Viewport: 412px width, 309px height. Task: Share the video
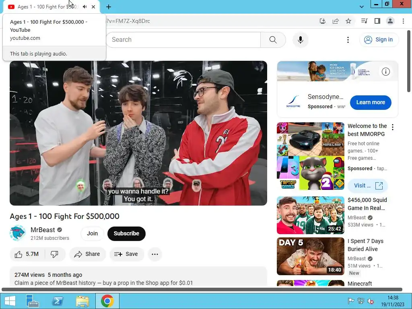tap(87, 254)
